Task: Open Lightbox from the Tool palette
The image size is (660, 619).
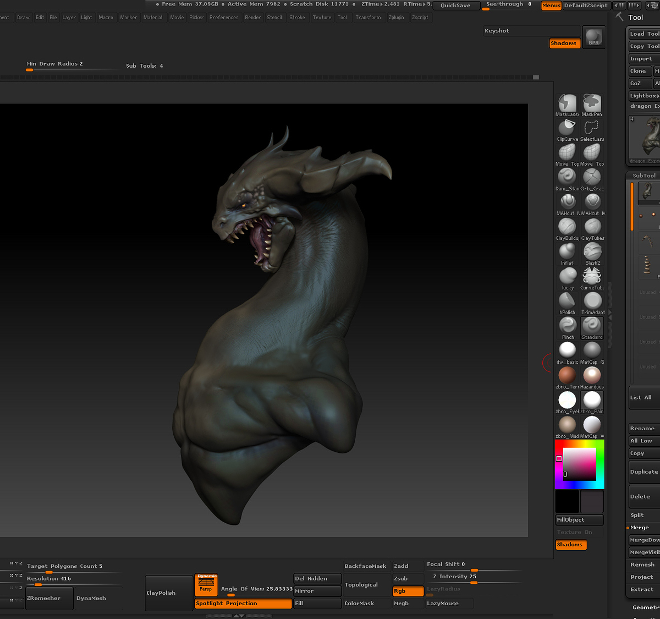Action: [x=644, y=96]
